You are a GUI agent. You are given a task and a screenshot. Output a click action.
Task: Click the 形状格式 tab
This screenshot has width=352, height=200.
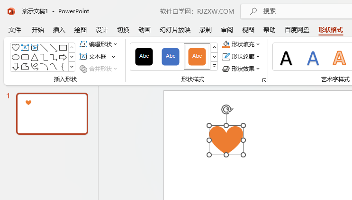(x=331, y=30)
